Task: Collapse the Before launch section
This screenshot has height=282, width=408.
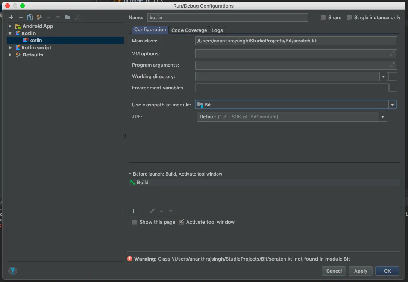Action: [x=130, y=174]
